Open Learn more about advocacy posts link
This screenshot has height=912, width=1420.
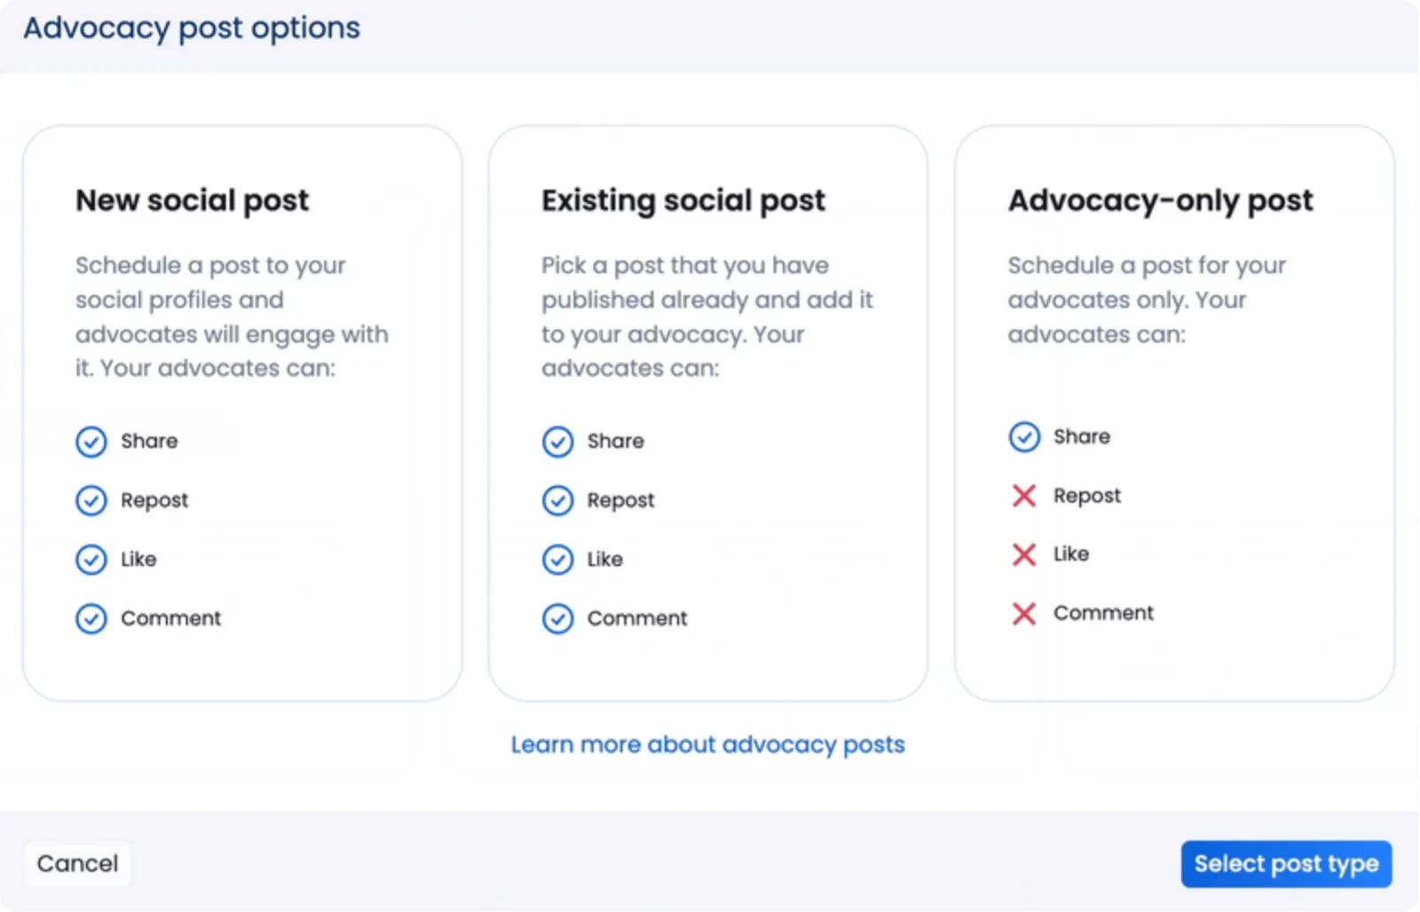[707, 744]
